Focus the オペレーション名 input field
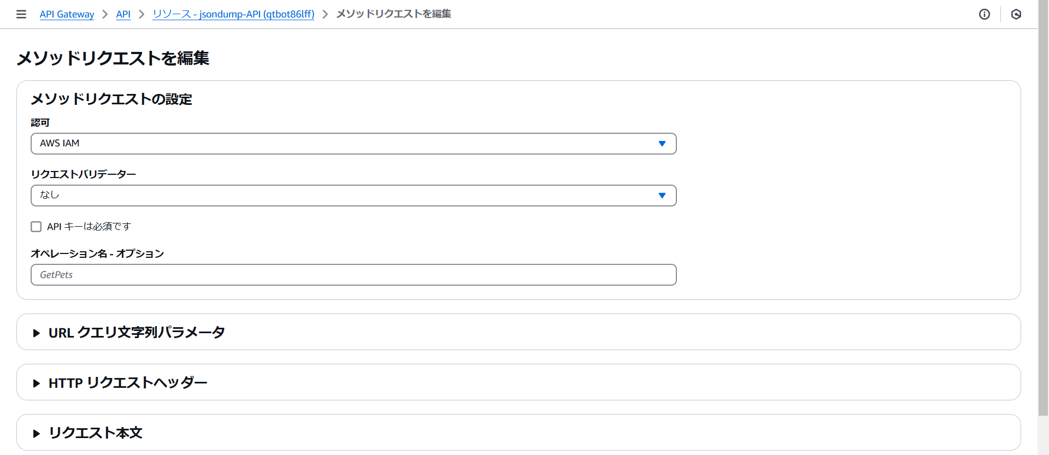Screen dimensions: 1049x455 pos(353,275)
